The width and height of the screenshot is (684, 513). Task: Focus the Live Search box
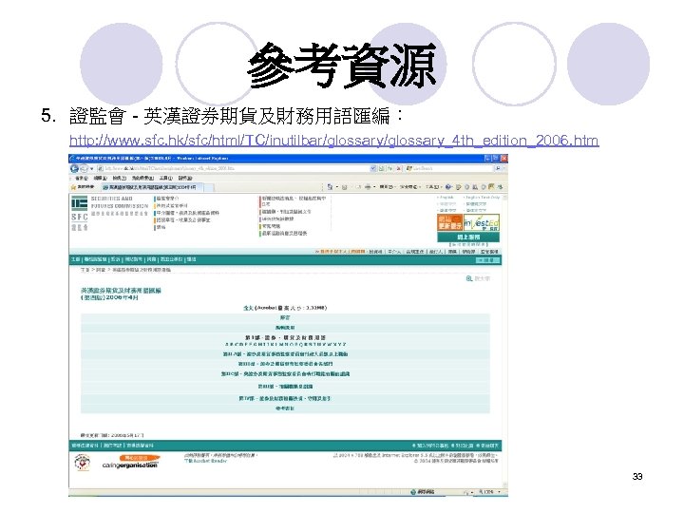pos(449,168)
